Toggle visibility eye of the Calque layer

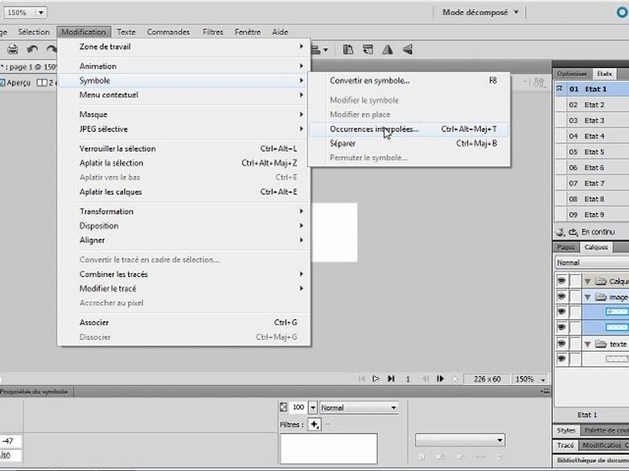tap(562, 281)
